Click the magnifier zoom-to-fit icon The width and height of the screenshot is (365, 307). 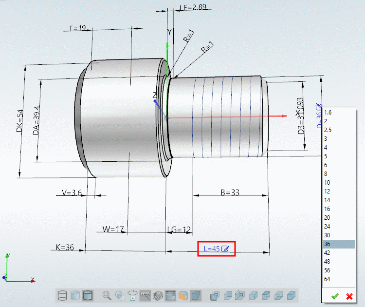(x=107, y=296)
